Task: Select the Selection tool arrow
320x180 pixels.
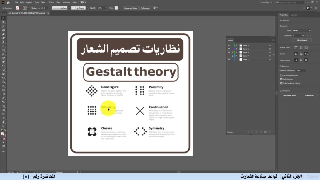Action: [x=3, y=18]
